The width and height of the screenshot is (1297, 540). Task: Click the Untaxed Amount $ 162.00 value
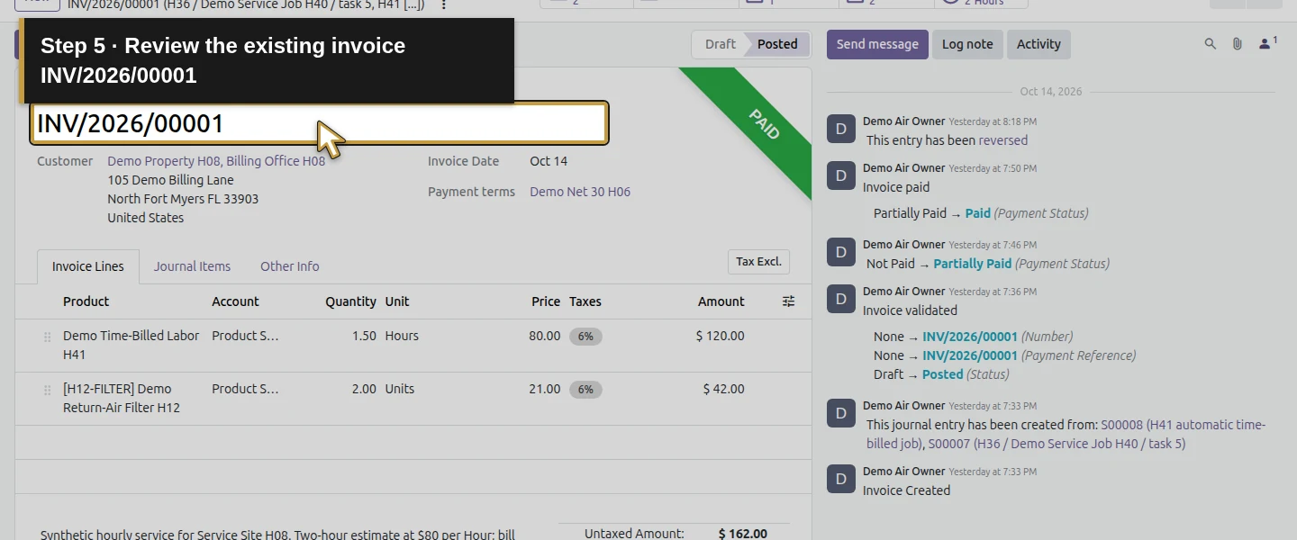pos(743,533)
